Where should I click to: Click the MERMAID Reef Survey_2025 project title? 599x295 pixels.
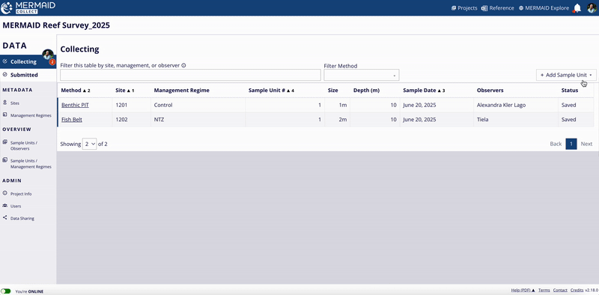coord(56,25)
